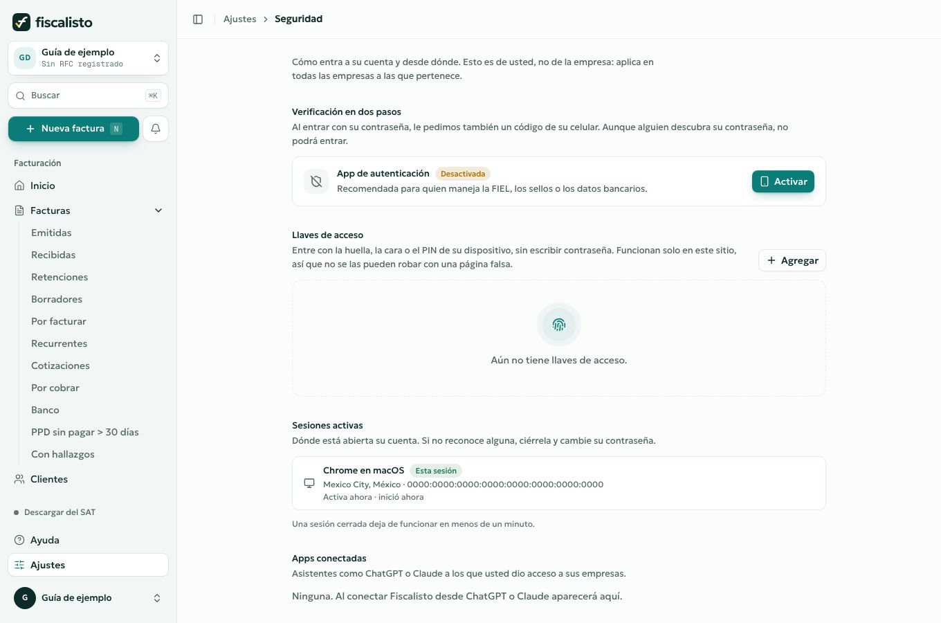941x623 pixels.
Task: Click the Ajustes breadcrumb
Action: [x=239, y=19]
